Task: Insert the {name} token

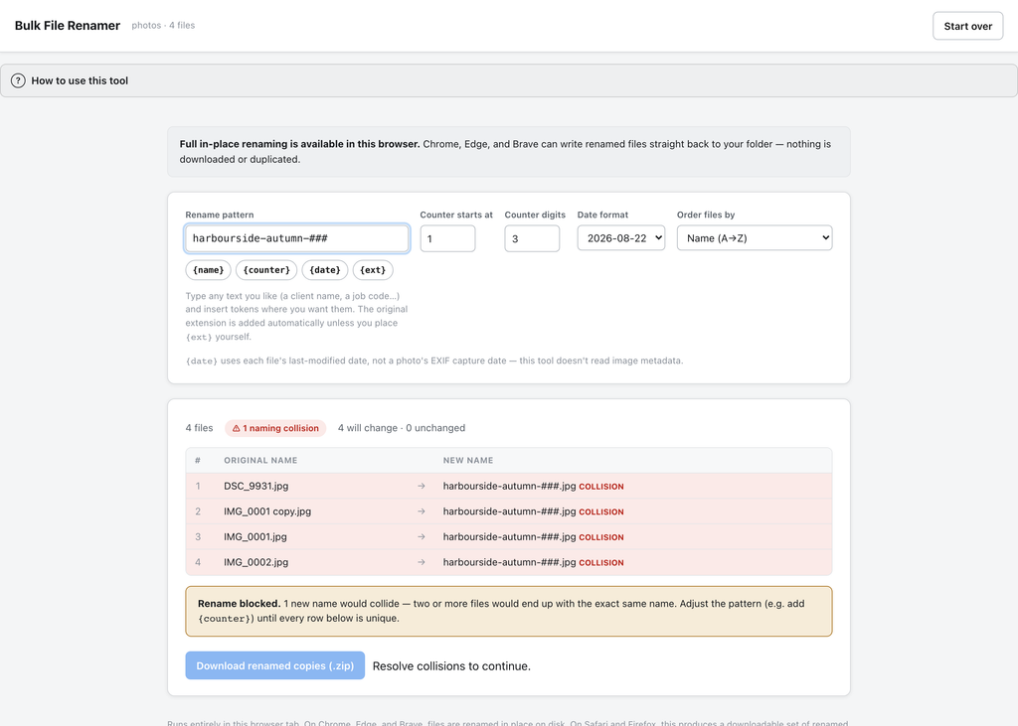Action: pyautogui.click(x=208, y=270)
